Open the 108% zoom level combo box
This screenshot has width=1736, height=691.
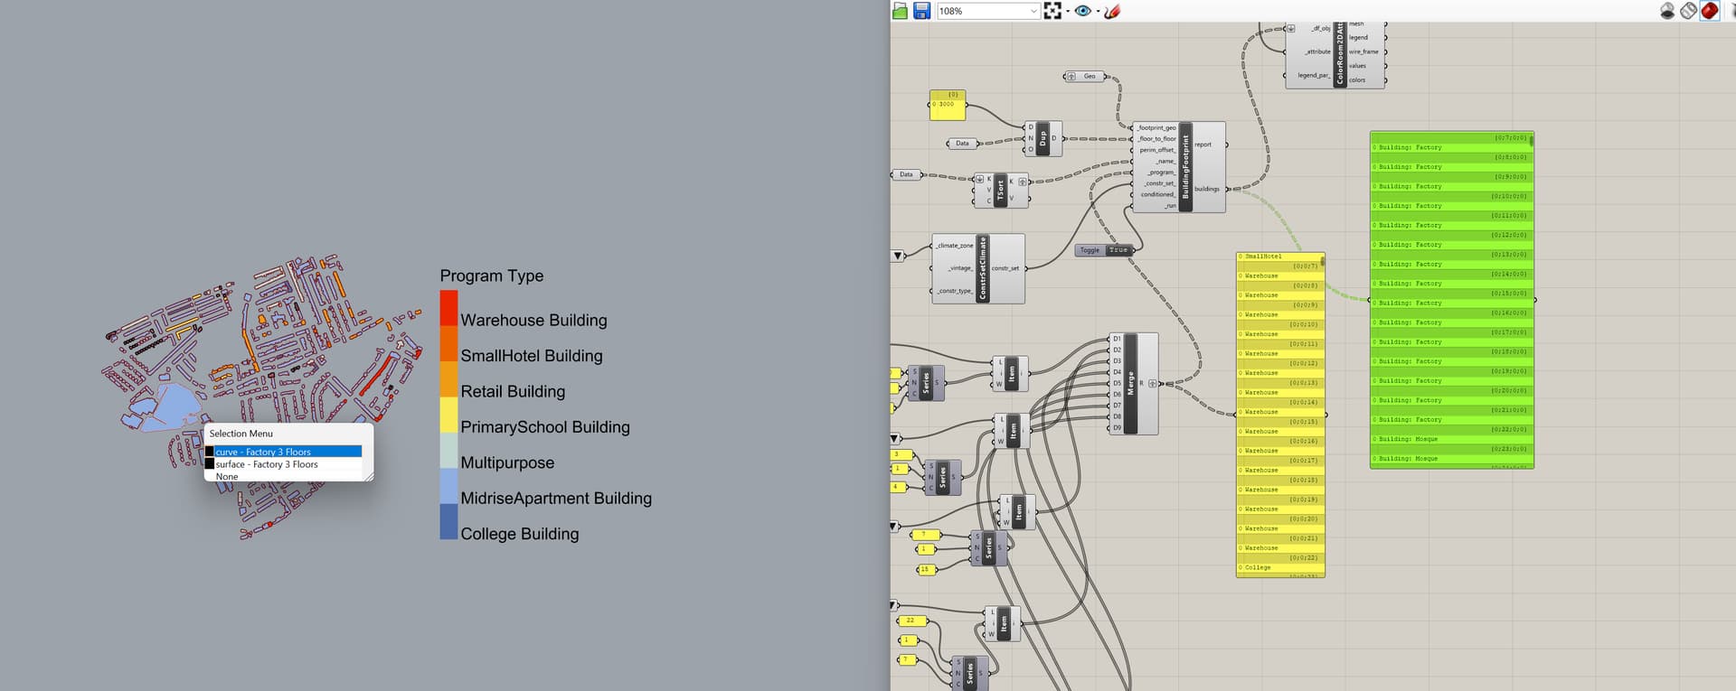[987, 11]
